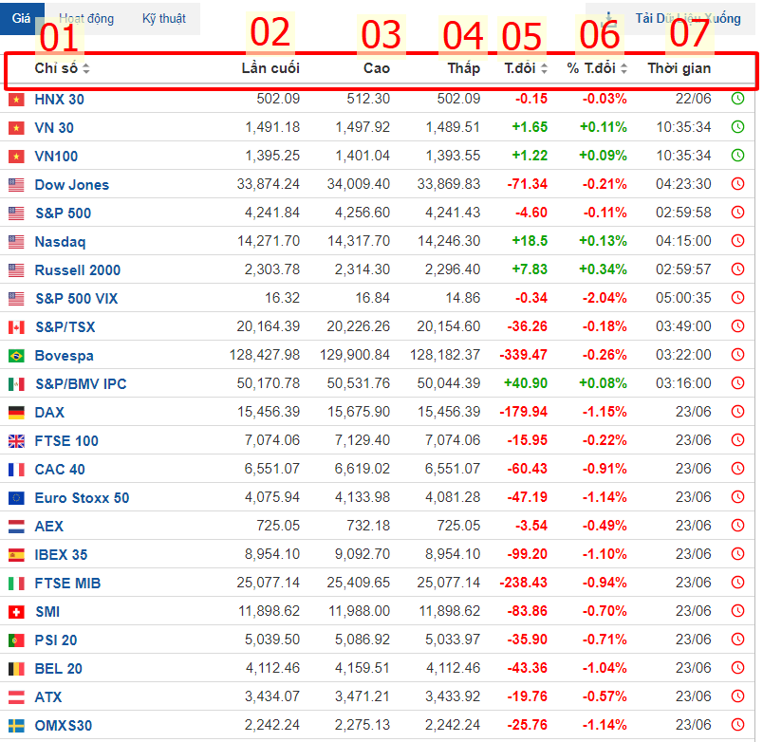Click the Swiss flag icon beside SMI
Image resolution: width=763 pixels, height=742 pixels.
(x=16, y=612)
